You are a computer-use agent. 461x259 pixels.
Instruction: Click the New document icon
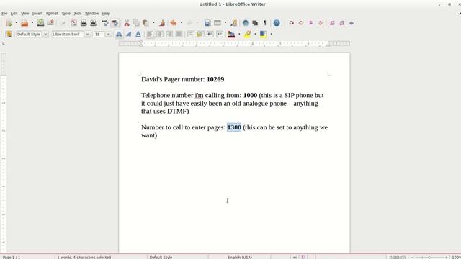click(9, 23)
